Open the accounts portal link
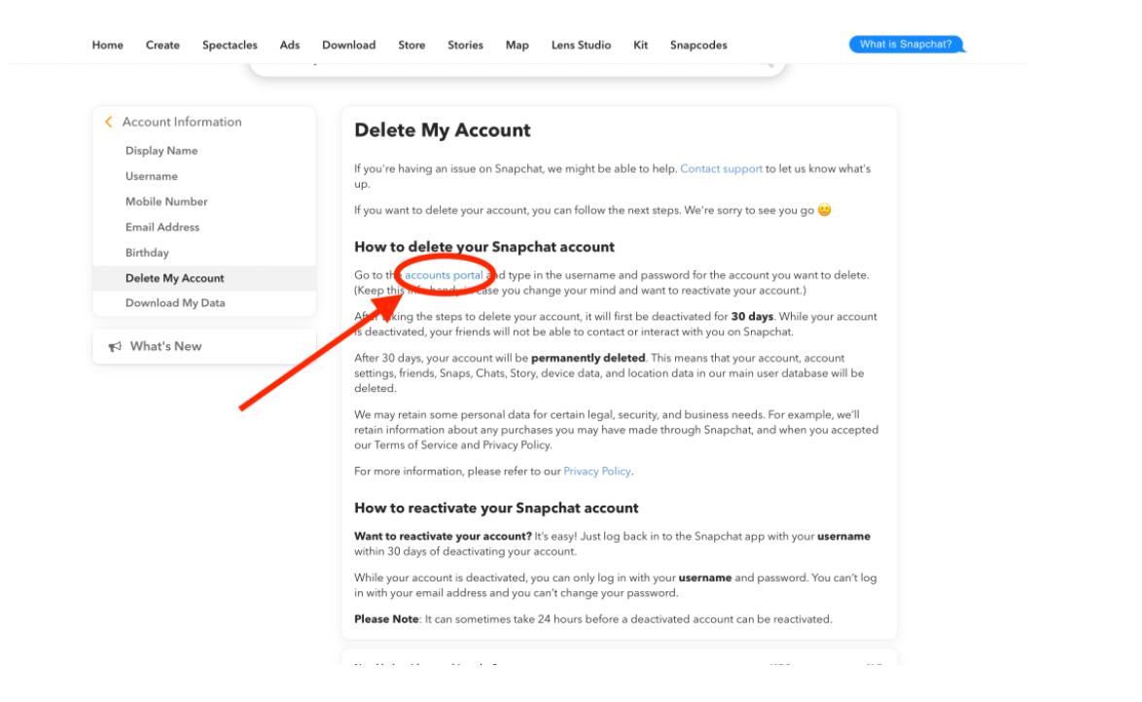 point(444,275)
